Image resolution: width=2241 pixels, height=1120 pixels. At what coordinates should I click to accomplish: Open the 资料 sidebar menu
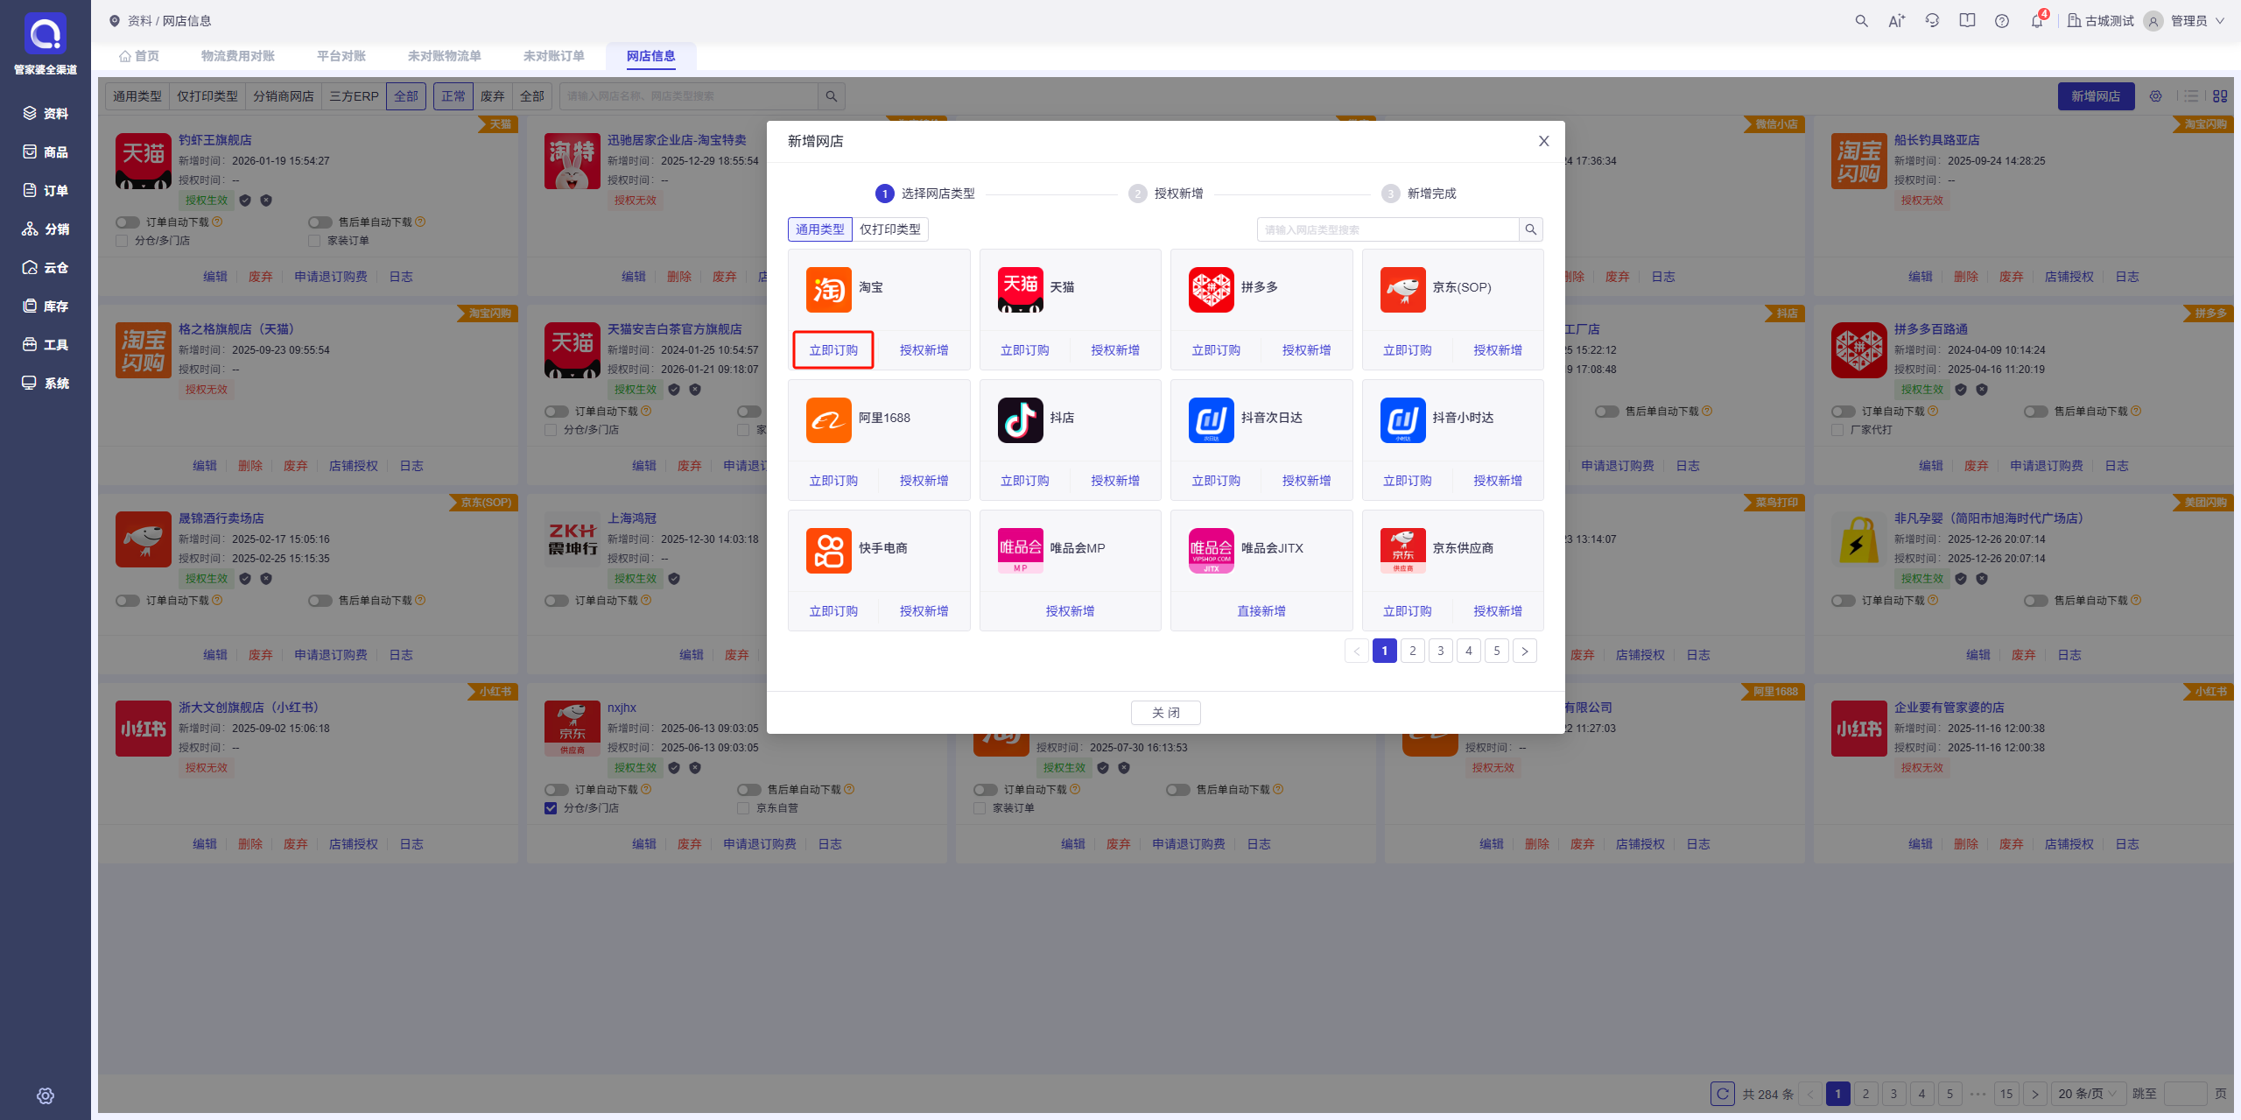click(46, 113)
